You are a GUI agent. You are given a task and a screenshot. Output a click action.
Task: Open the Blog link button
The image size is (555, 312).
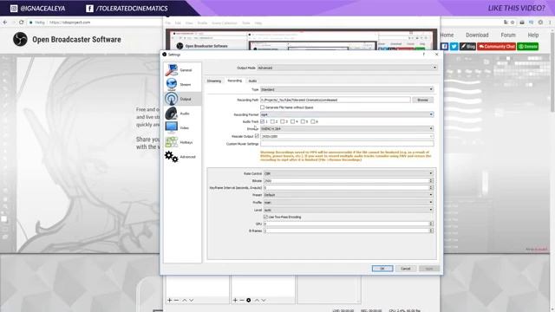[x=467, y=46]
